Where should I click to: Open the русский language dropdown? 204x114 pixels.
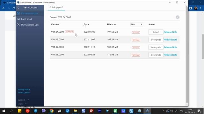click(x=23, y=100)
